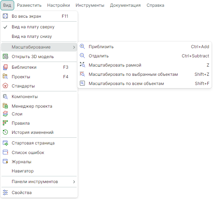Toggle the checked Вид на плату сверху option
The image size is (213, 199).
point(33,27)
